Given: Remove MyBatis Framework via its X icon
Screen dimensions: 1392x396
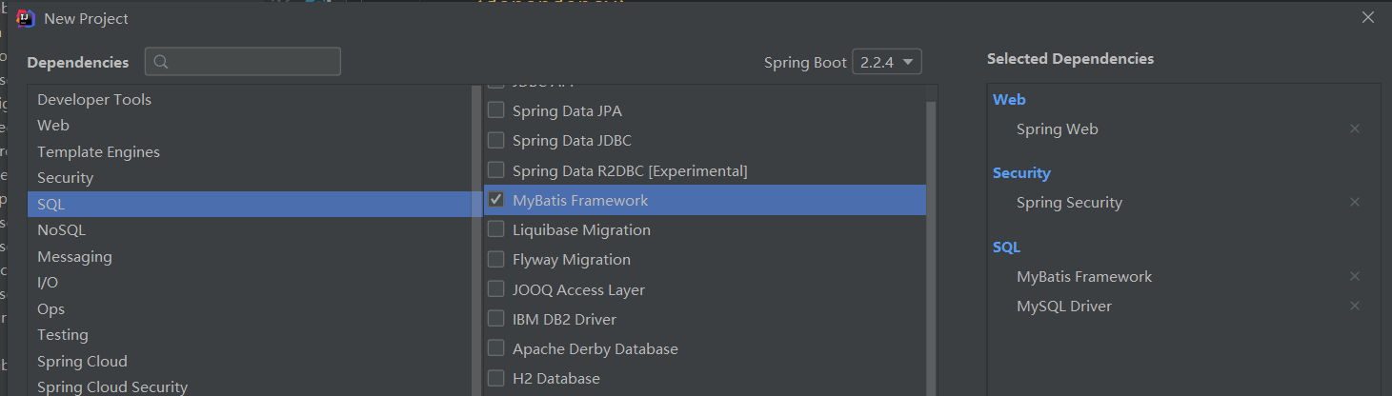Looking at the screenshot, I should 1354,276.
